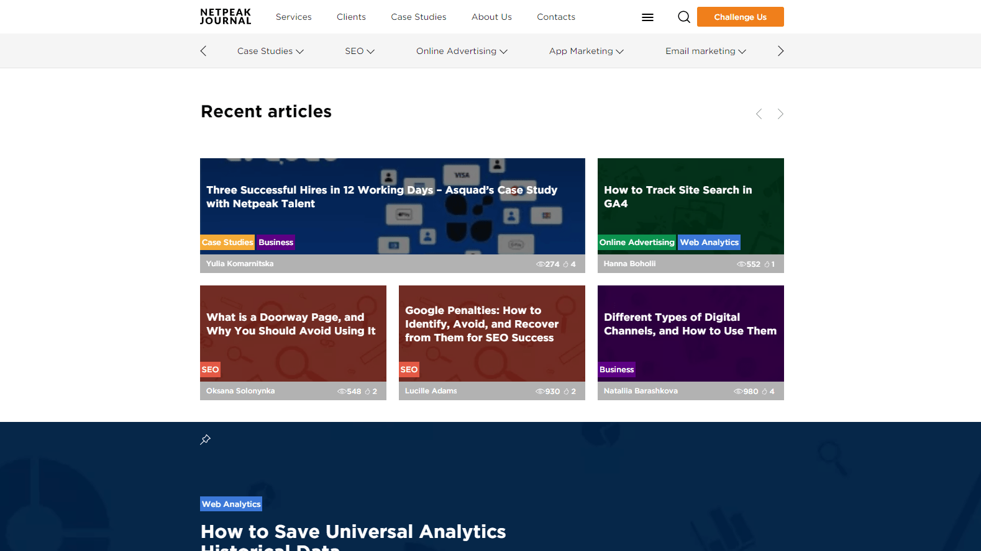
Task: Click views eye icon on GA4 article
Action: click(x=741, y=264)
